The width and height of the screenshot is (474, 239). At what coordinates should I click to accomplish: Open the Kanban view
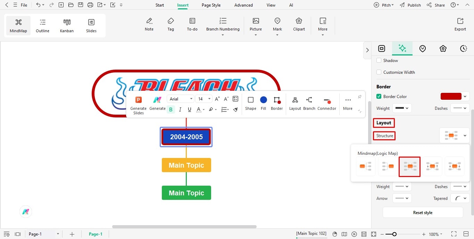tap(67, 26)
